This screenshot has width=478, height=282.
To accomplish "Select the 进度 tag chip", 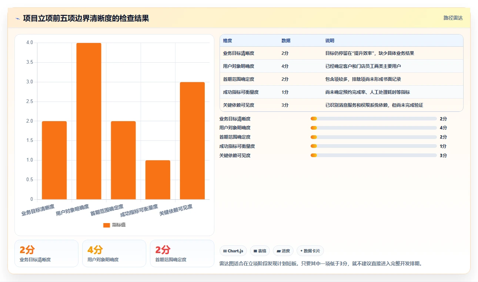I will tap(283, 251).
